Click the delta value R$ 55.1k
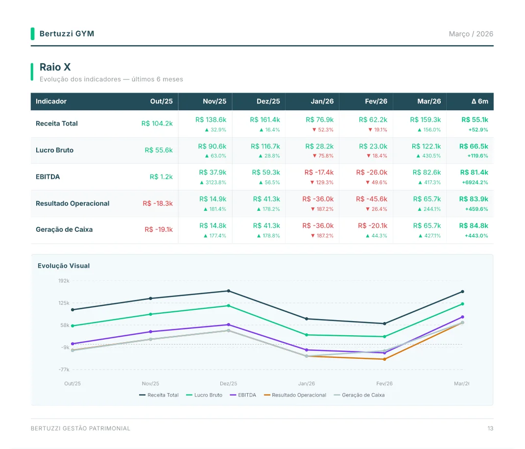This screenshot has height=449, width=525. pos(475,120)
